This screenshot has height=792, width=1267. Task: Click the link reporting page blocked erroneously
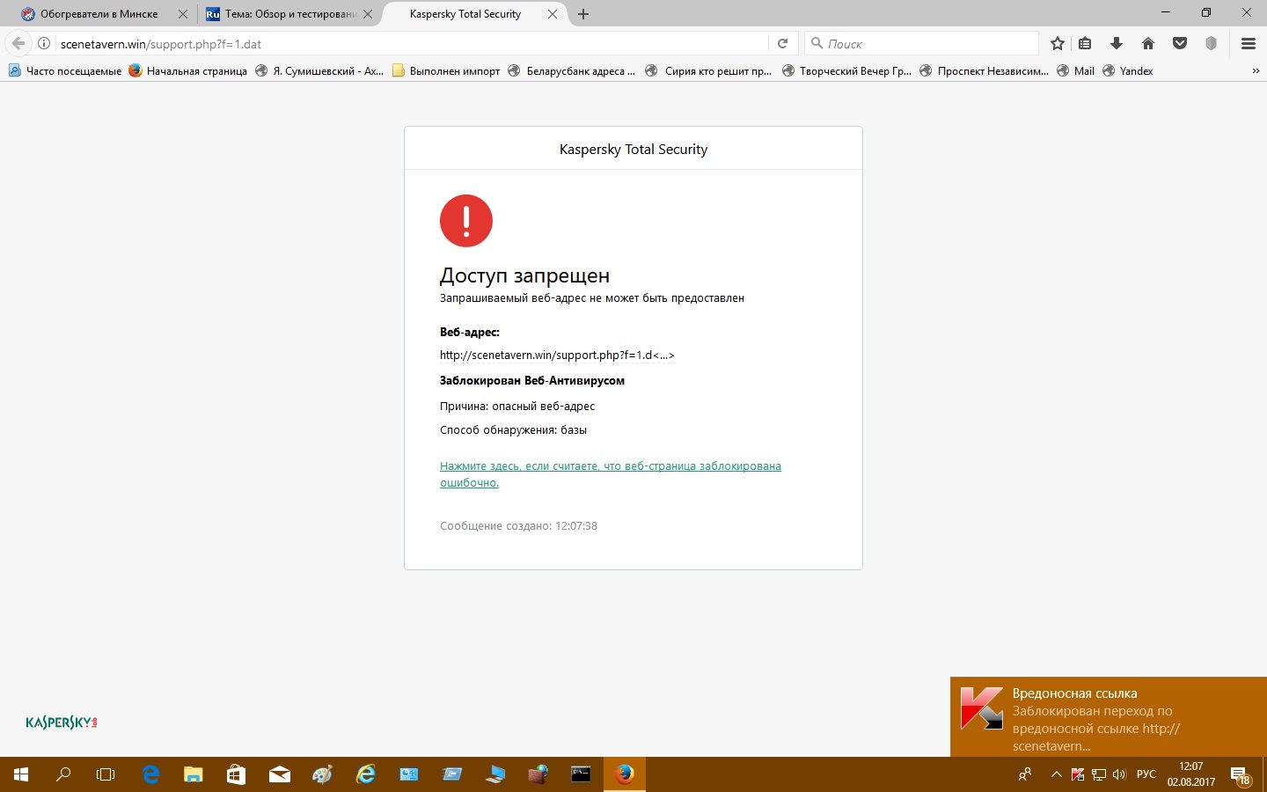611,474
